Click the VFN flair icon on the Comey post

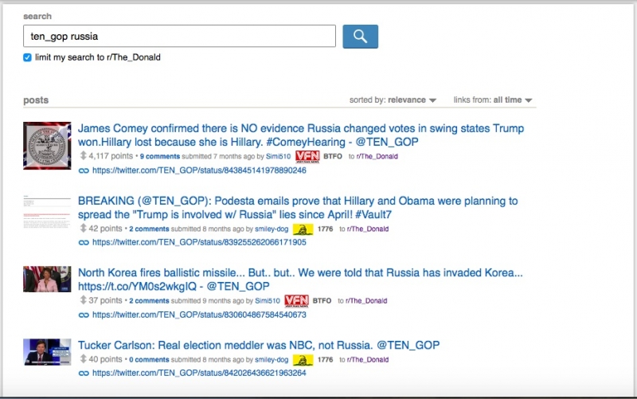[307, 157]
